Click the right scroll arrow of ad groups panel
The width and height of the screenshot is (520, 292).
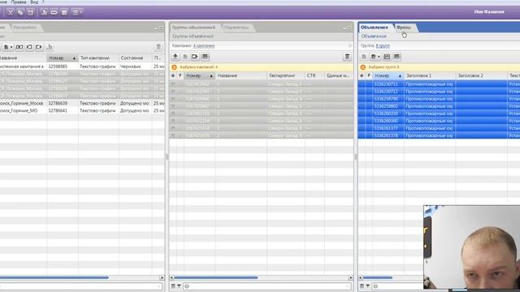[x=351, y=277]
